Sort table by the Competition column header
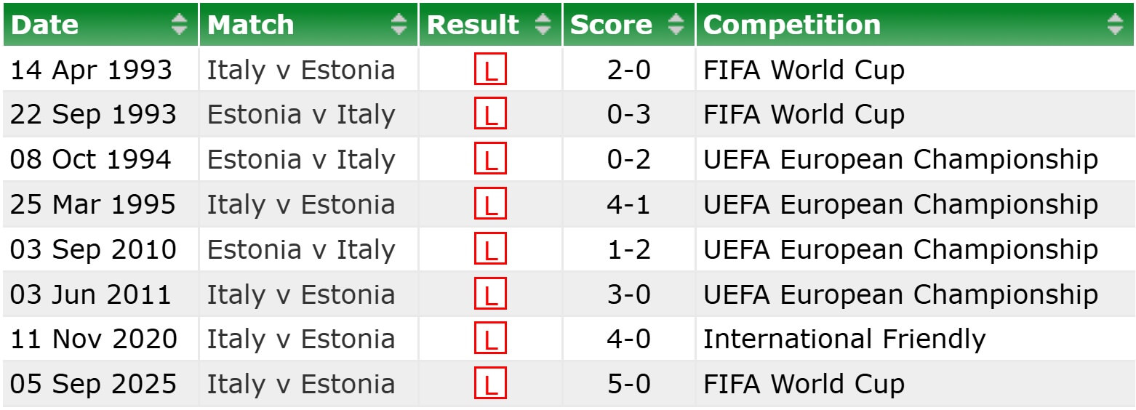Screen dimensions: 1136x410 [792, 25]
